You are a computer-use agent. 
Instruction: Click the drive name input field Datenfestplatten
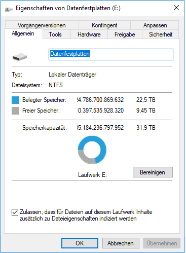point(111,54)
